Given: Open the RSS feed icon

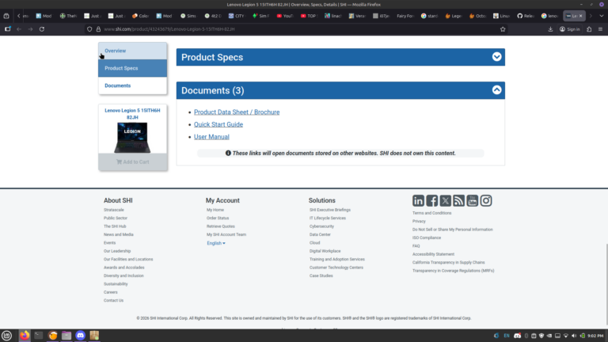Looking at the screenshot, I should [x=458, y=200].
